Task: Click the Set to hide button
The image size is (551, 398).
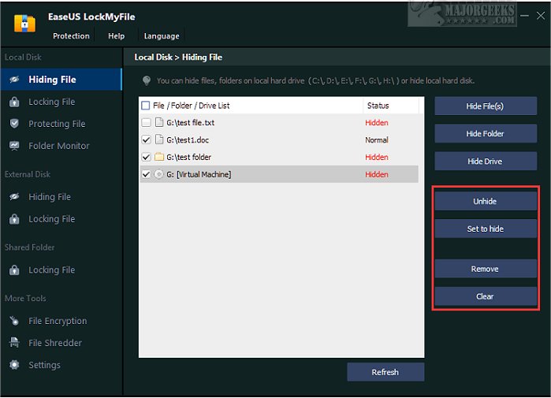Action: click(486, 229)
